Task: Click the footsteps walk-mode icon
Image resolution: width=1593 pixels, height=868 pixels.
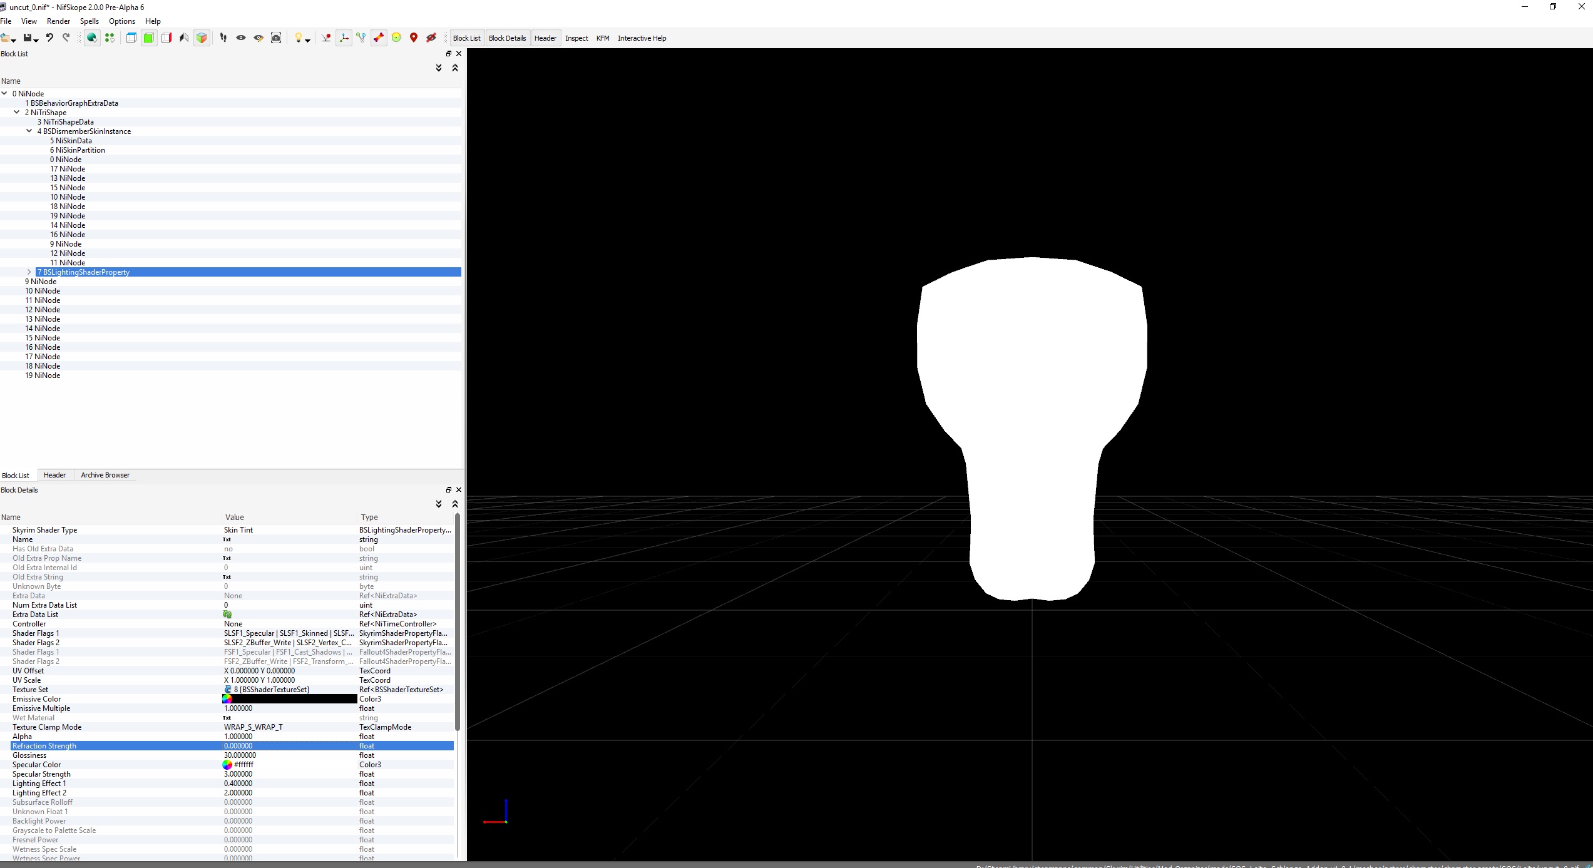Action: pos(223,38)
